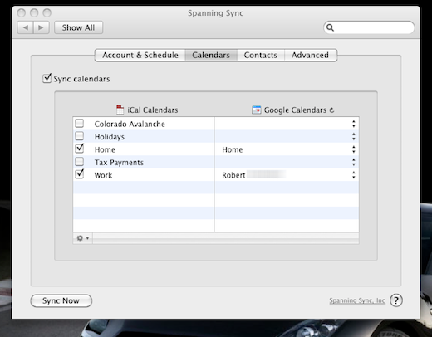
Task: Click the Home Google calendar value
Action: pos(233,149)
